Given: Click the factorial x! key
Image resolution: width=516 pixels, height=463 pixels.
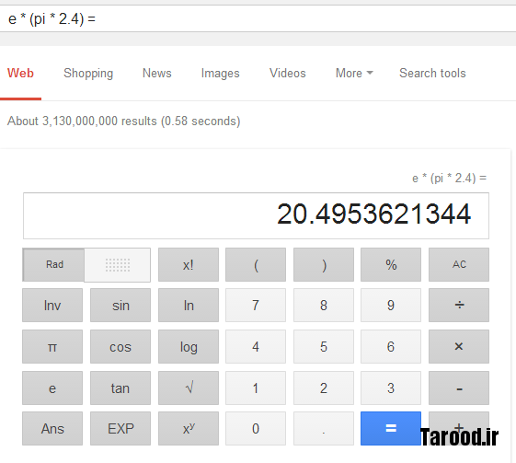Looking at the screenshot, I should (x=189, y=265).
